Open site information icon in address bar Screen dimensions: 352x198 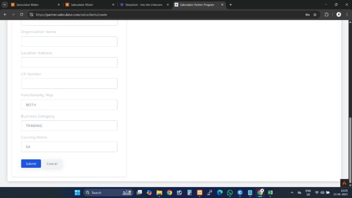[x=31, y=14]
